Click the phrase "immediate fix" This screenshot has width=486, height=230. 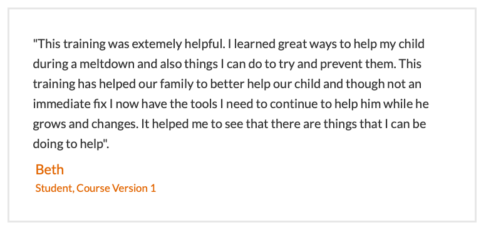pos(70,104)
